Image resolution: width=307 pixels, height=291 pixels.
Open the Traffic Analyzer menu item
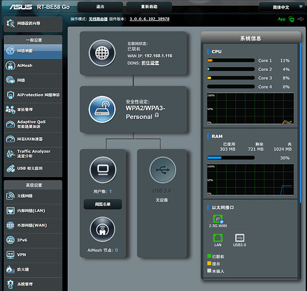coord(33,154)
